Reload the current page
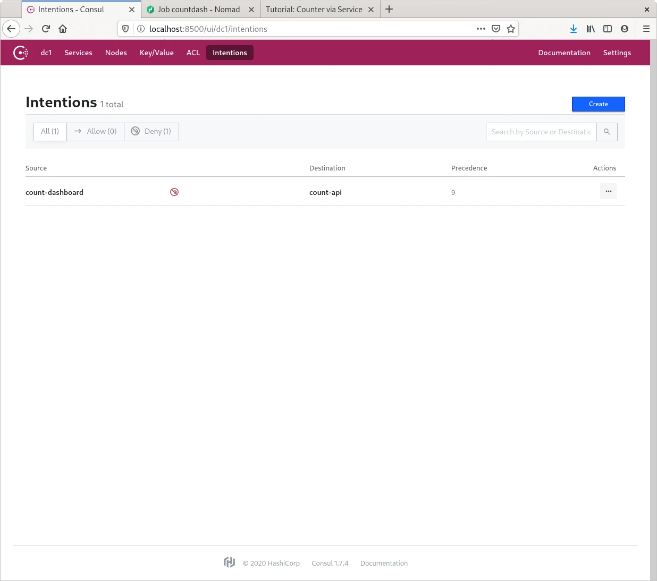The image size is (657, 581). pos(46,29)
